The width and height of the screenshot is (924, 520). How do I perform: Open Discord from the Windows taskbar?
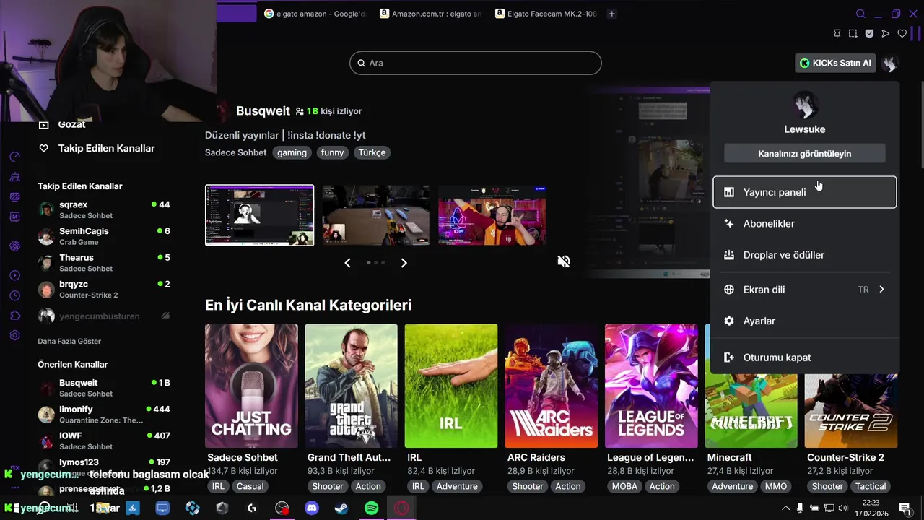click(x=312, y=508)
